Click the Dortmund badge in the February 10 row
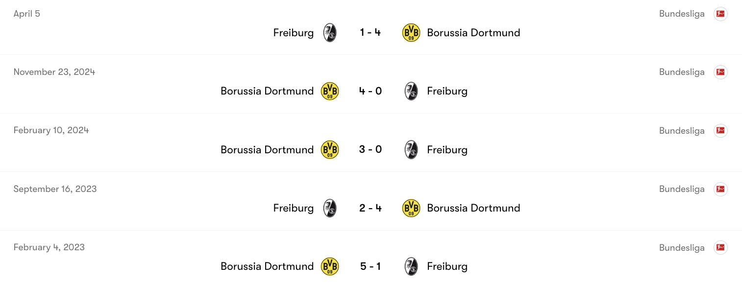 coord(330,150)
